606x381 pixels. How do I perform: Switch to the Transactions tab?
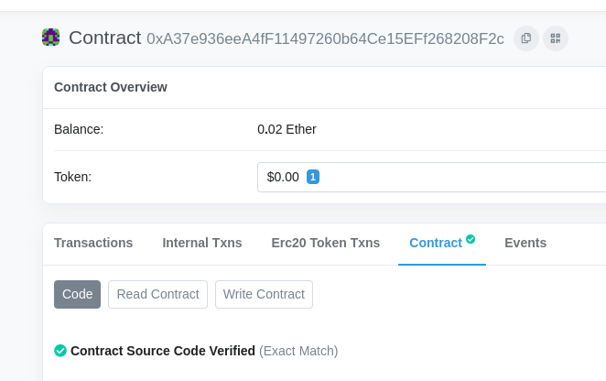click(x=93, y=243)
